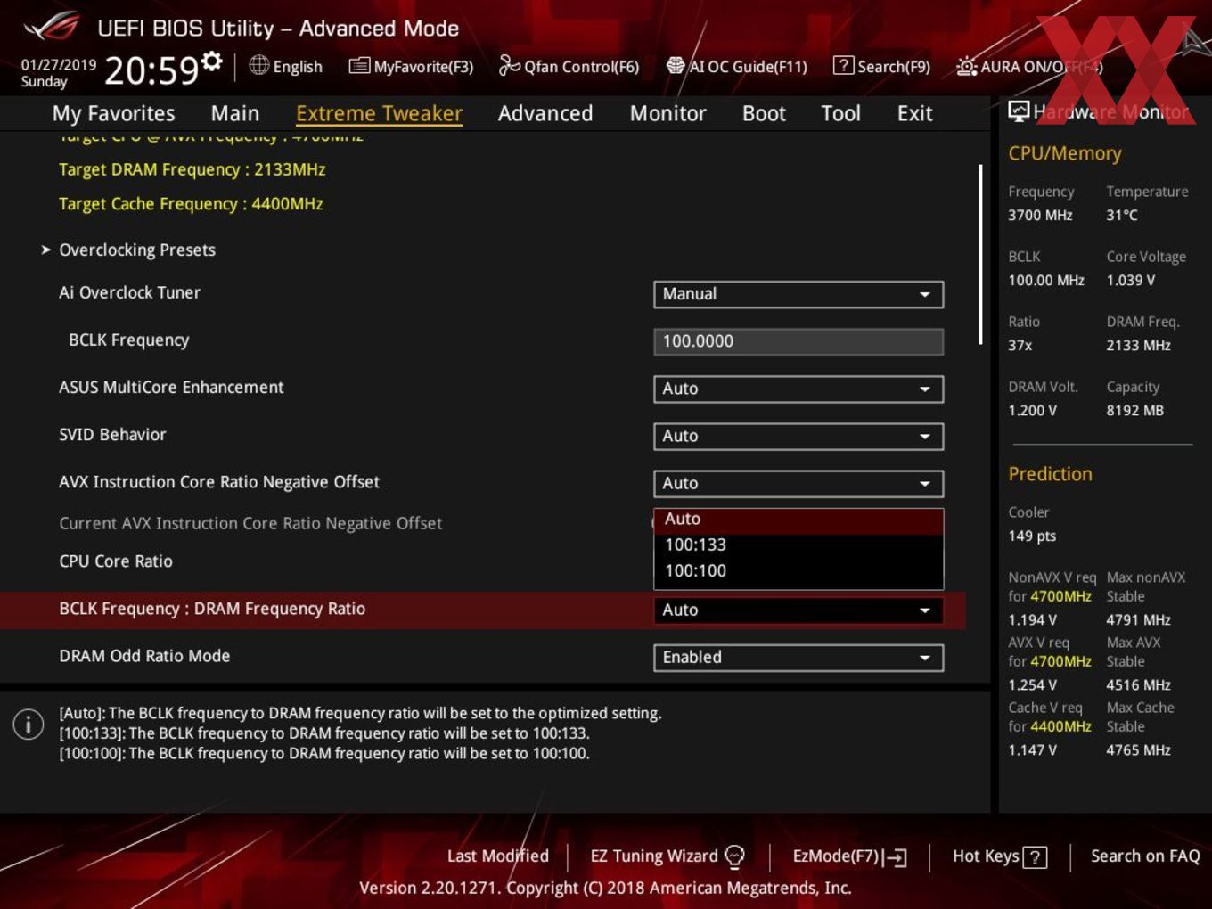Screen dimensions: 1212x909
Task: Open the Main tab
Action: [x=235, y=113]
